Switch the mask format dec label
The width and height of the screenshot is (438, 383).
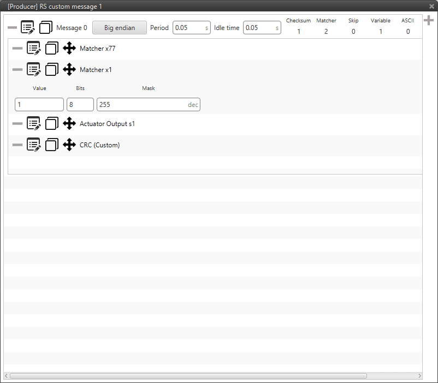point(193,105)
